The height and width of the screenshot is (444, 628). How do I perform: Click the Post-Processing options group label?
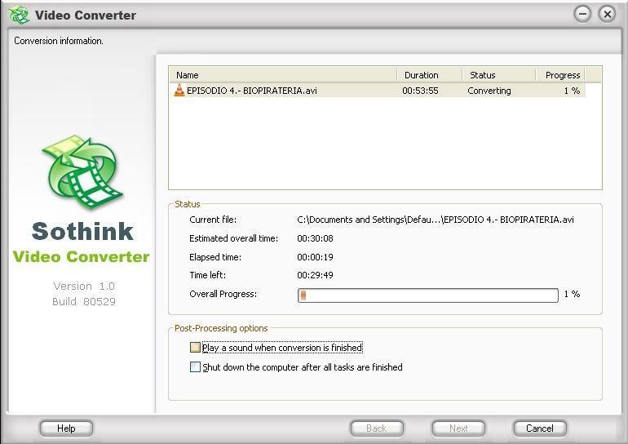point(221,328)
